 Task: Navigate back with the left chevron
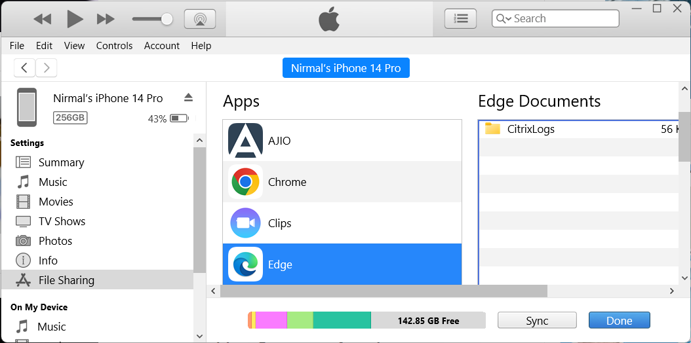pos(25,67)
